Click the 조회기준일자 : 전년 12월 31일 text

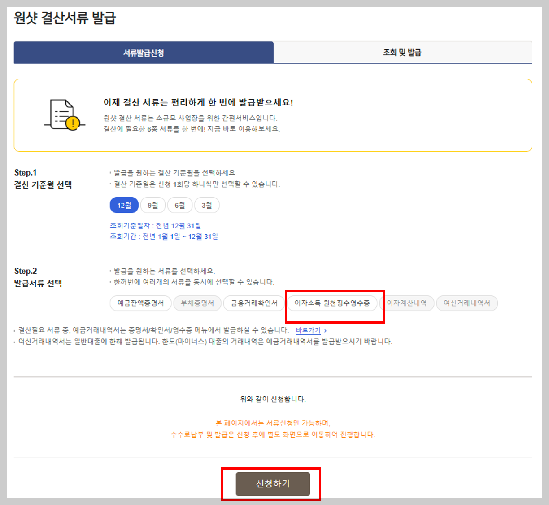[156, 225]
